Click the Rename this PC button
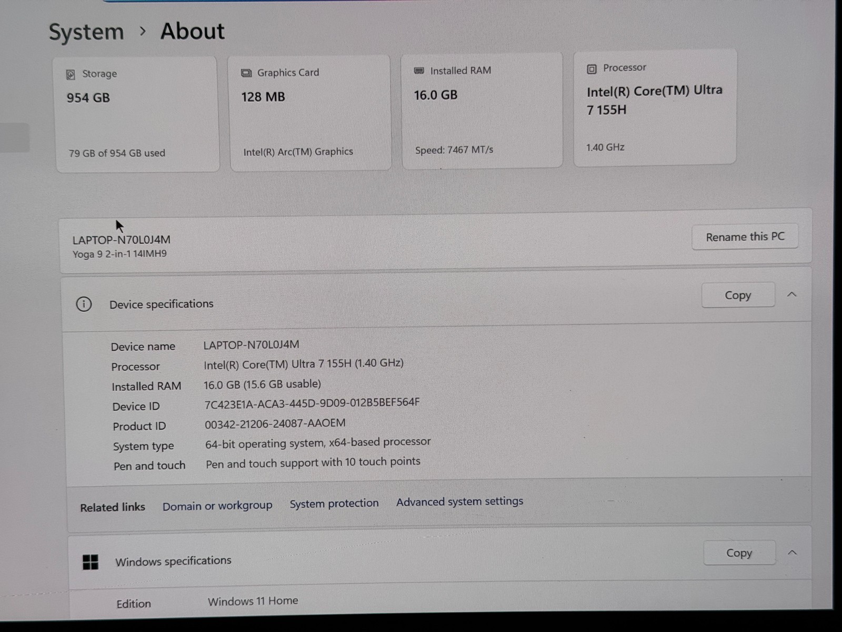Screen dimensions: 842x632 click(745, 237)
